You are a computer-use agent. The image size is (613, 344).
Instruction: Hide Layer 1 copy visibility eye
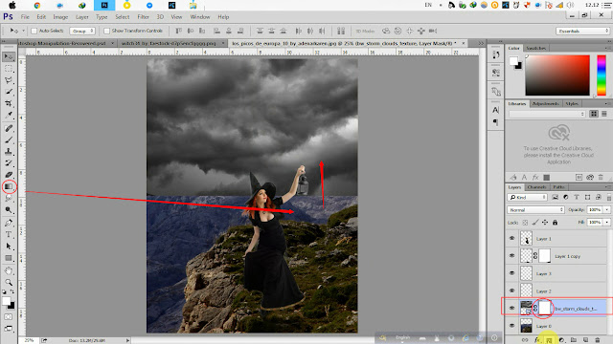coord(512,256)
